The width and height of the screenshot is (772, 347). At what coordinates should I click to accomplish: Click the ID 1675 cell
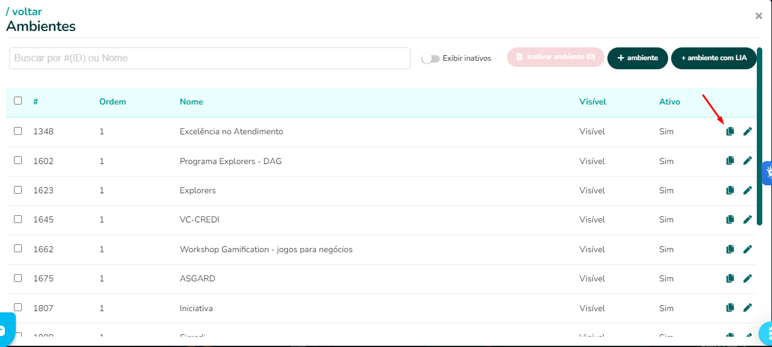[44, 278]
